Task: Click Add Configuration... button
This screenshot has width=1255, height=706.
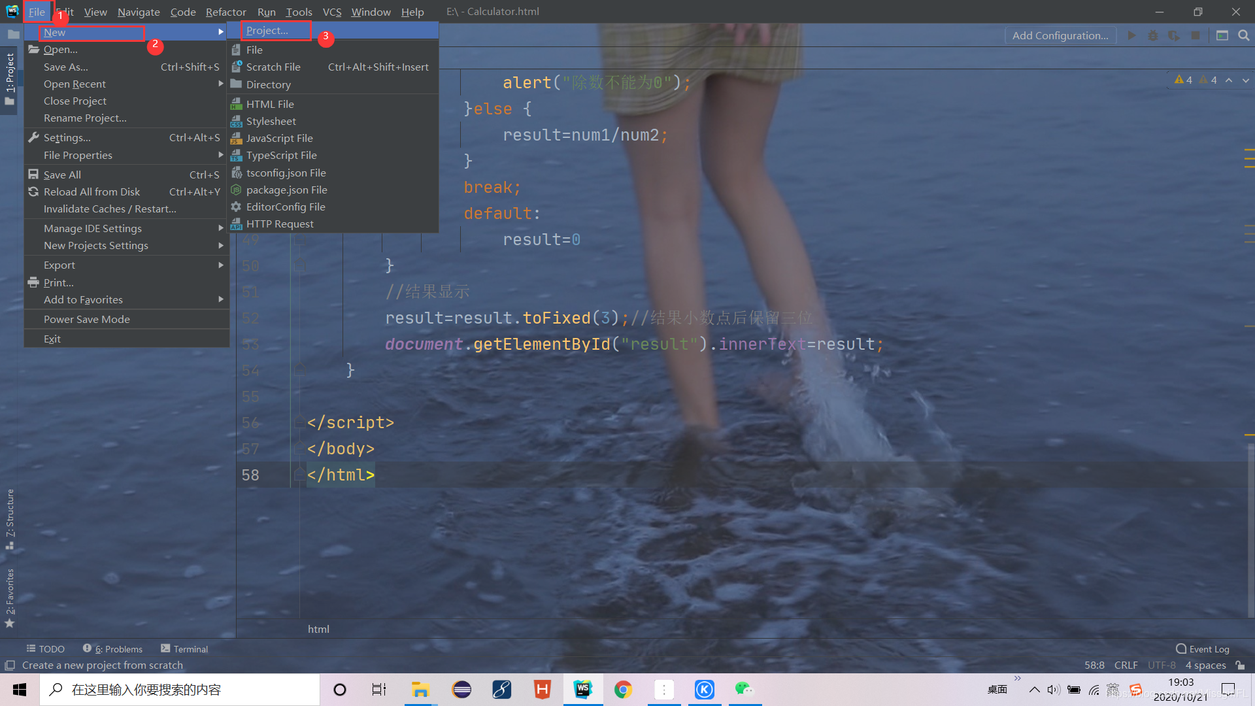Action: (1060, 35)
